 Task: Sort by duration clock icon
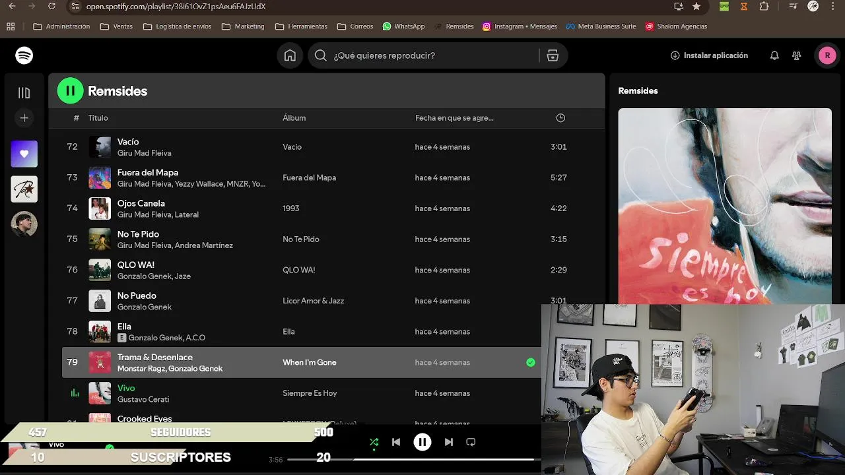(x=560, y=118)
